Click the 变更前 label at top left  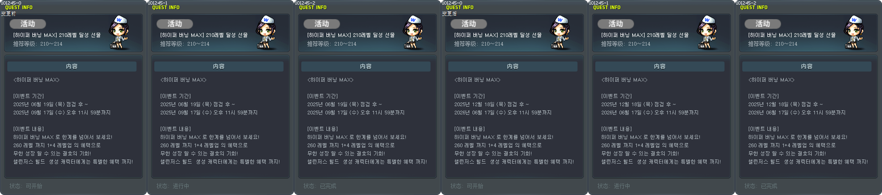[8, 14]
